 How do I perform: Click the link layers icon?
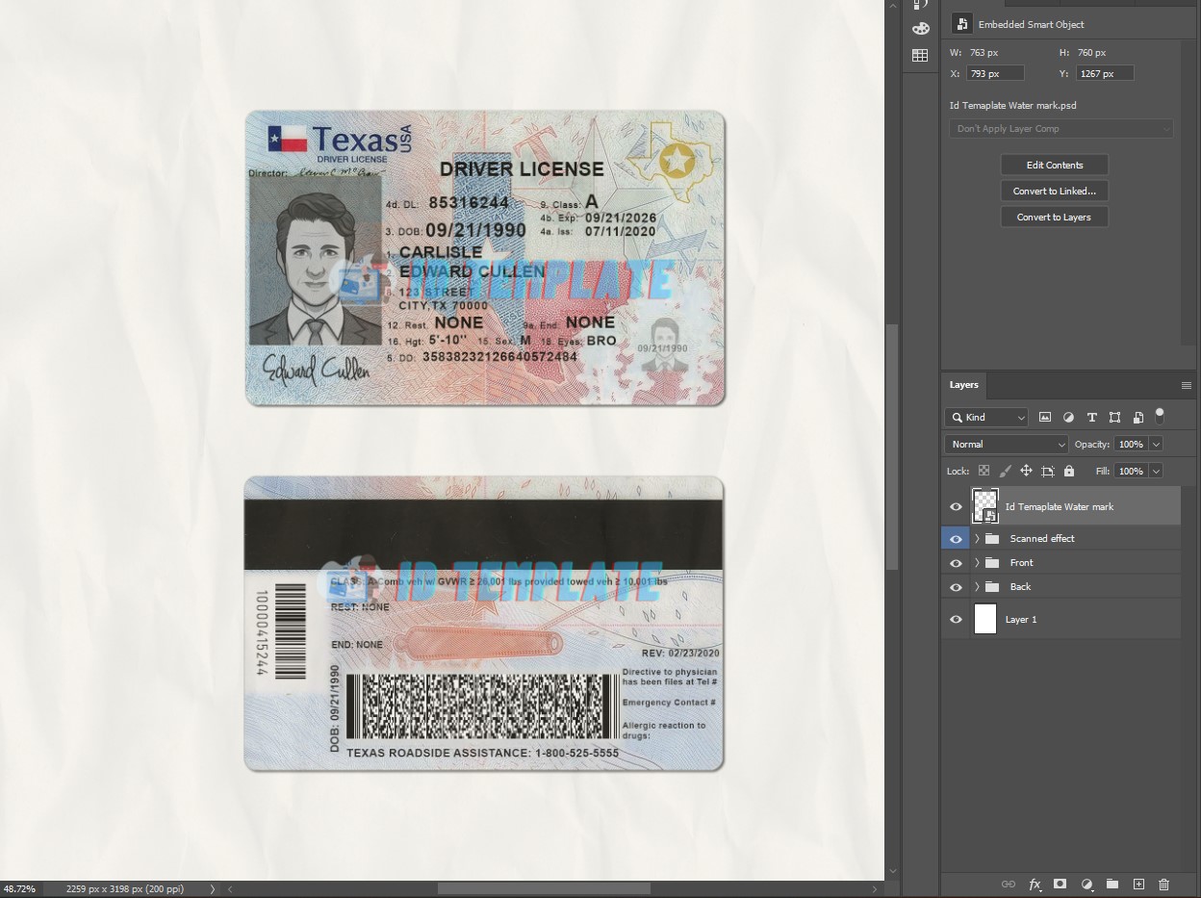[1008, 884]
